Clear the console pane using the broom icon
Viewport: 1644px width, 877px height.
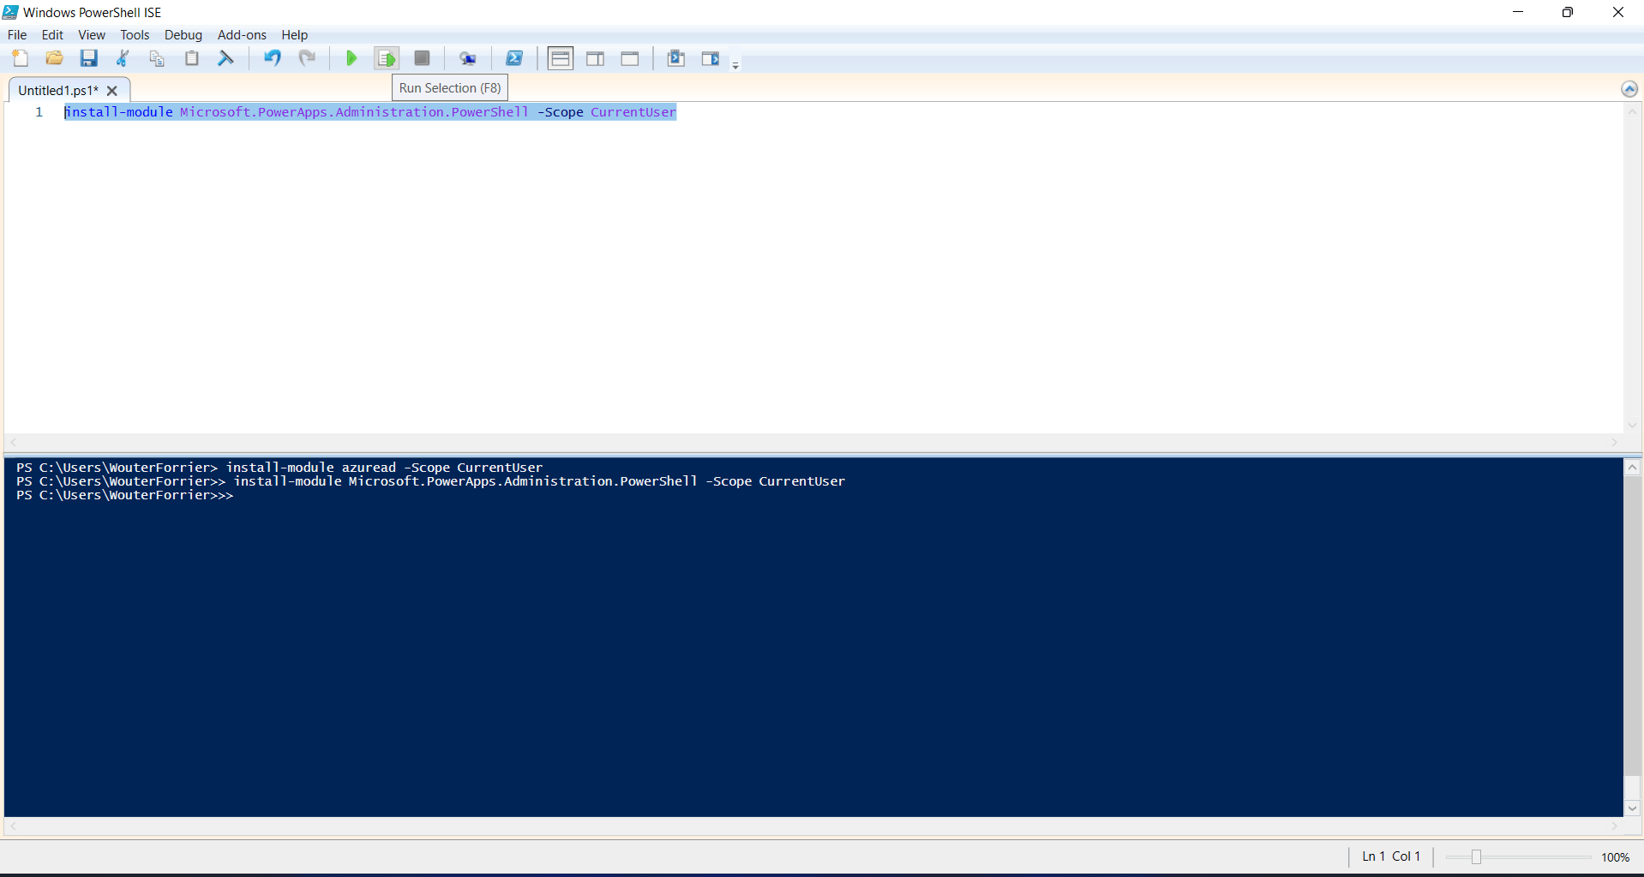(225, 58)
